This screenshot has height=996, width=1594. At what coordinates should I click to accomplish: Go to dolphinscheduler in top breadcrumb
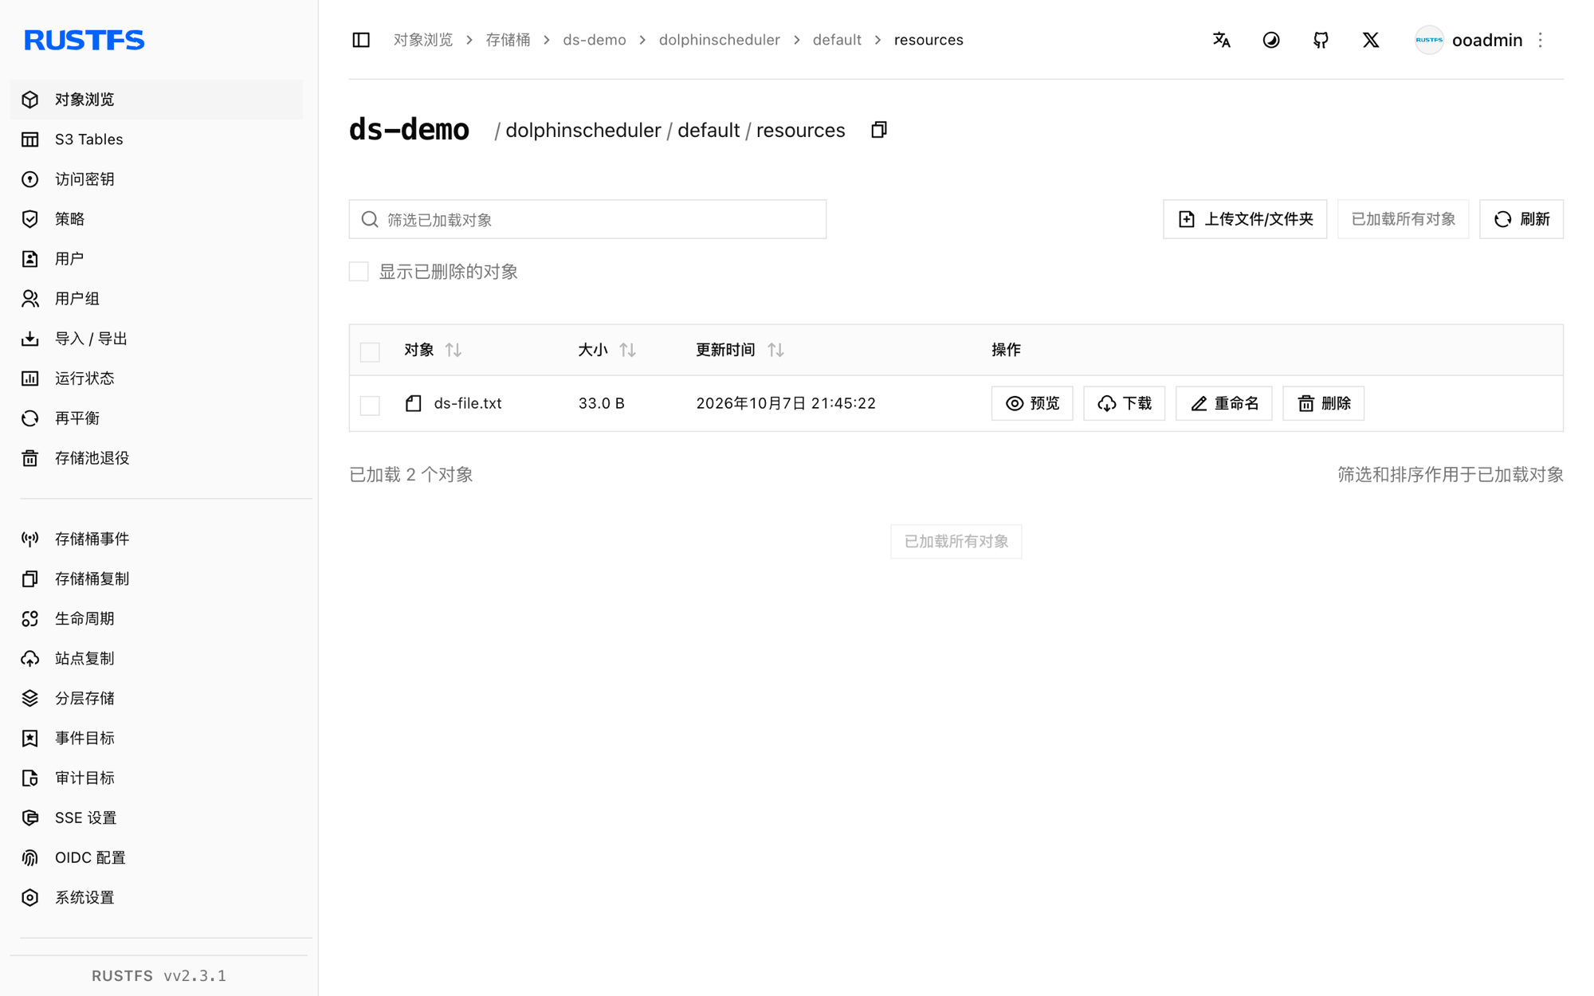click(719, 40)
